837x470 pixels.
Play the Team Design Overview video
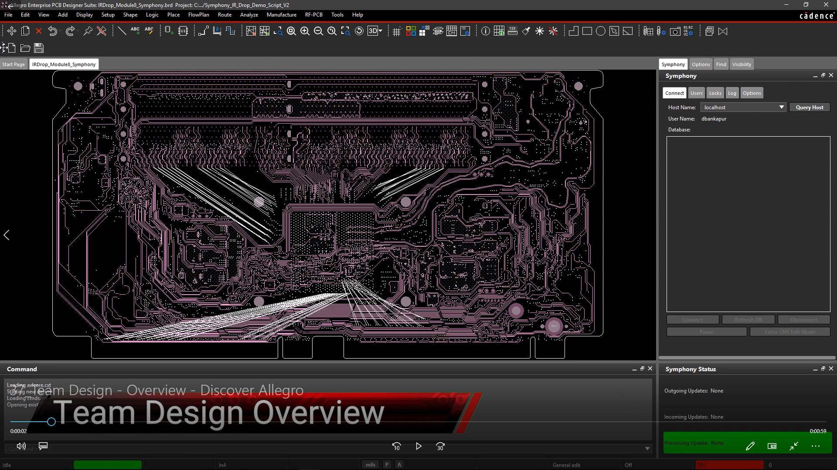418,446
